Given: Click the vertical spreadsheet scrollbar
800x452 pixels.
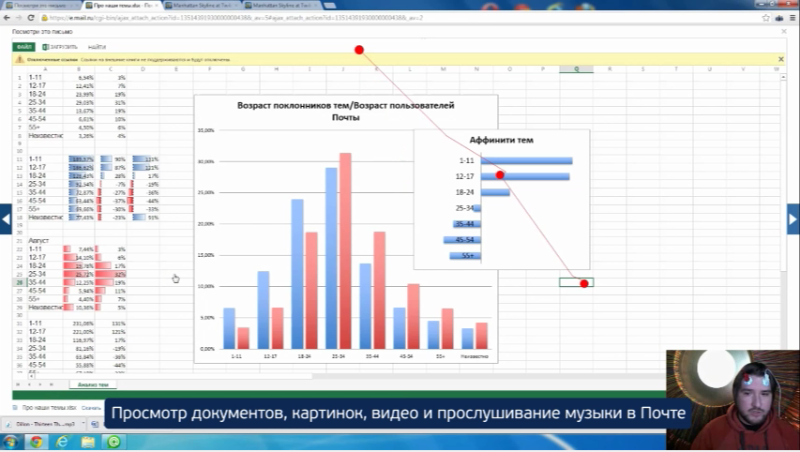Looking at the screenshot, I should (x=783, y=178).
